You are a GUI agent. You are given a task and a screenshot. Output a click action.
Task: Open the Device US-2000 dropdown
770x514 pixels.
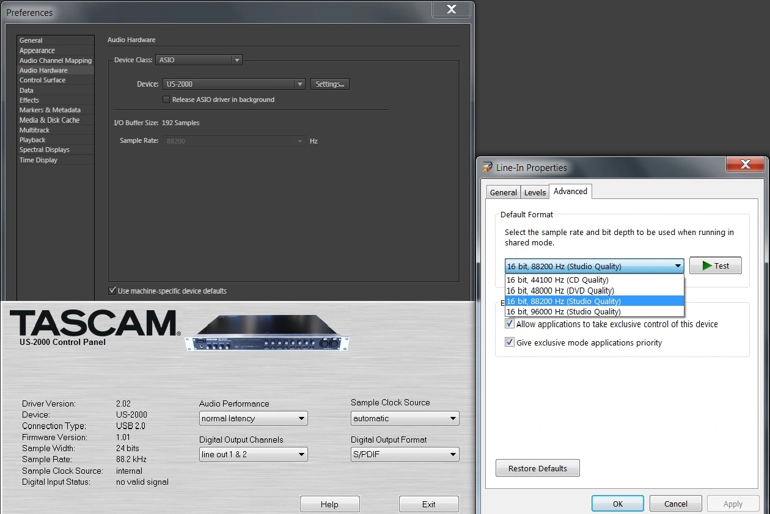click(x=234, y=84)
